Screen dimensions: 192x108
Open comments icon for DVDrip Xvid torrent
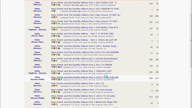pyautogui.click(x=57, y=5)
